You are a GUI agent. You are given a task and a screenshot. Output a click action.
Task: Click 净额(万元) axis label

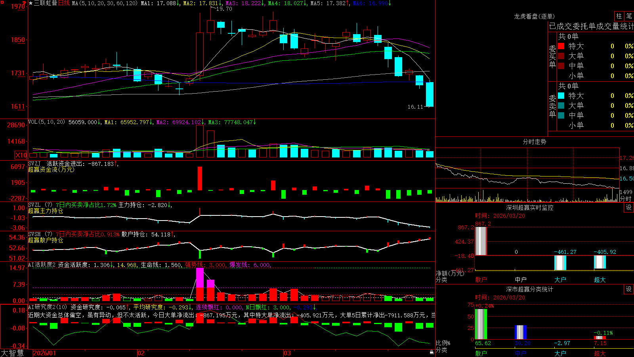coord(450,273)
